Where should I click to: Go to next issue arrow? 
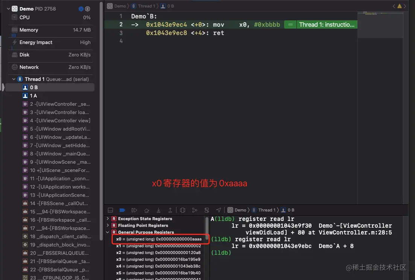point(405,6)
